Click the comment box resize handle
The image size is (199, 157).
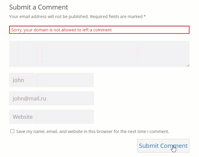pos(188,65)
